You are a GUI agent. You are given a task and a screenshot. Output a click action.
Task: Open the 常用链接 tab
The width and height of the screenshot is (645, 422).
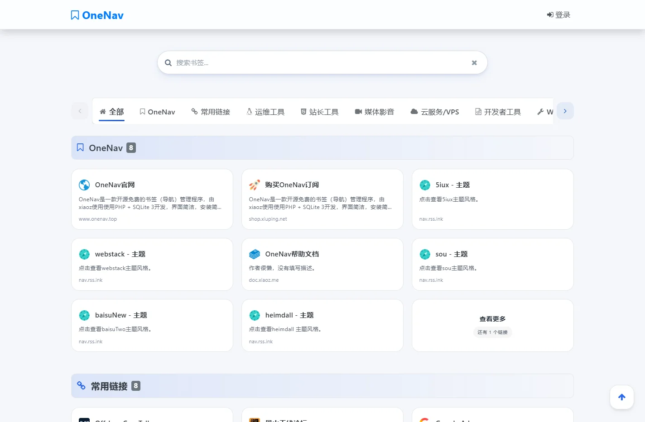pos(211,112)
